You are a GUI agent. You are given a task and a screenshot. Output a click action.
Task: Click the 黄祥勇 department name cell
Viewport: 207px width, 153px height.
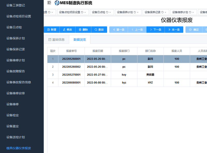point(150,75)
